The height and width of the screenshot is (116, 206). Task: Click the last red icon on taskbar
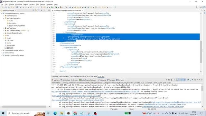tap(95, 113)
